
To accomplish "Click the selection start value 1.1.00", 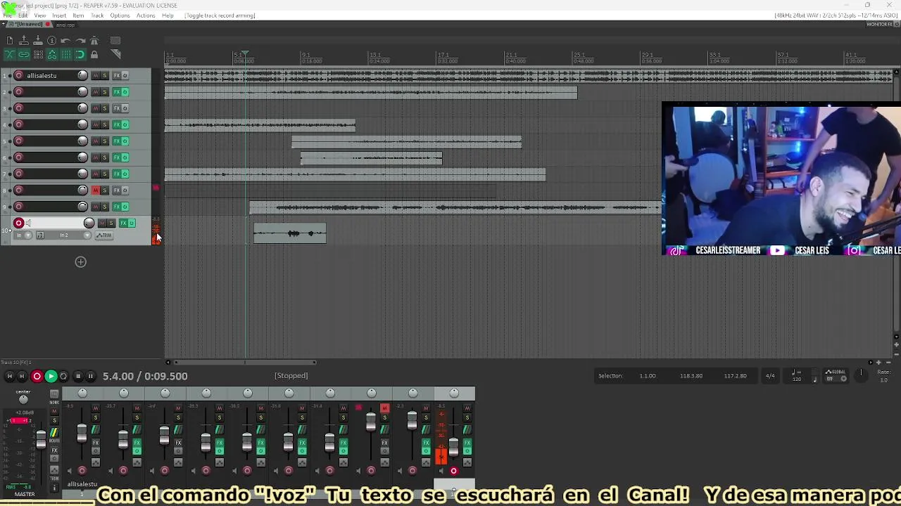I will coord(648,376).
